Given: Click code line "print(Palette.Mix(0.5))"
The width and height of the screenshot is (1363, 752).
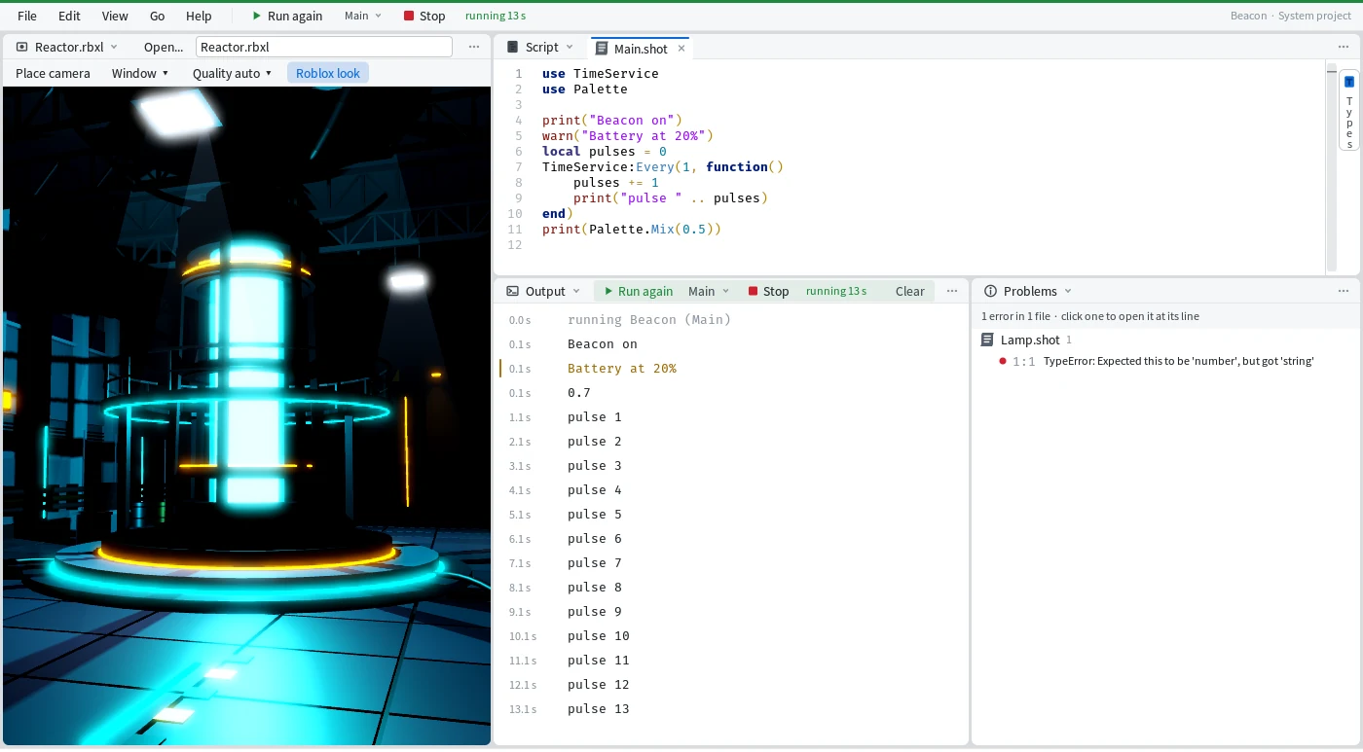Looking at the screenshot, I should 632,230.
